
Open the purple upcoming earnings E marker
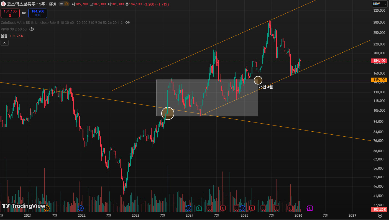coord(310,208)
